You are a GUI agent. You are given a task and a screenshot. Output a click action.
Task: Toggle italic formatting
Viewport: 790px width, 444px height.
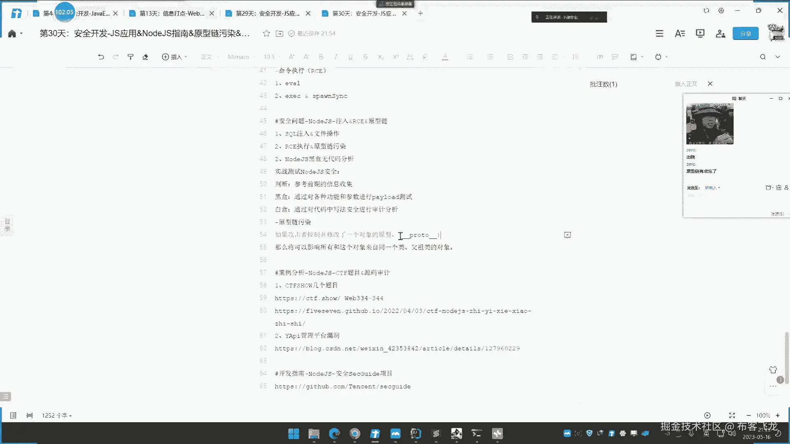pos(336,57)
